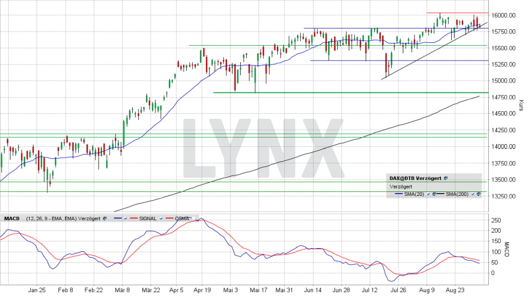Click the Jul 12 date label
Image resolution: width=529 pixels, height=297 pixels.
pyautogui.click(x=370, y=290)
